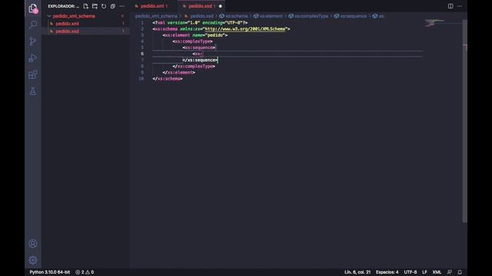Image resolution: width=492 pixels, height=276 pixels.
Task: Click pedido_xml_schema in the breadcrumb
Action: pyautogui.click(x=156, y=16)
